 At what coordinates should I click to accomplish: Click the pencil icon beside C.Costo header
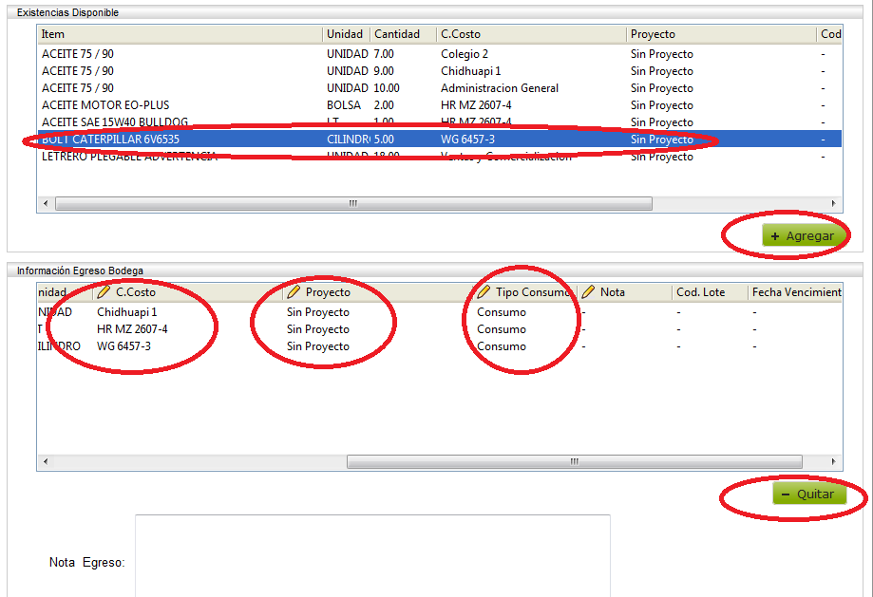[104, 291]
